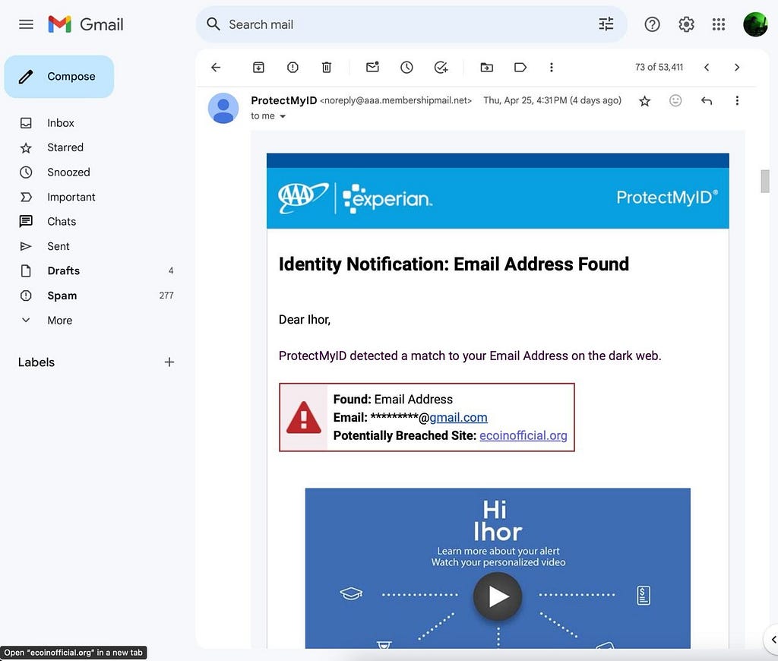Viewport: 778px width, 661px height.
Task: Play the personalized alert video
Action: click(498, 596)
